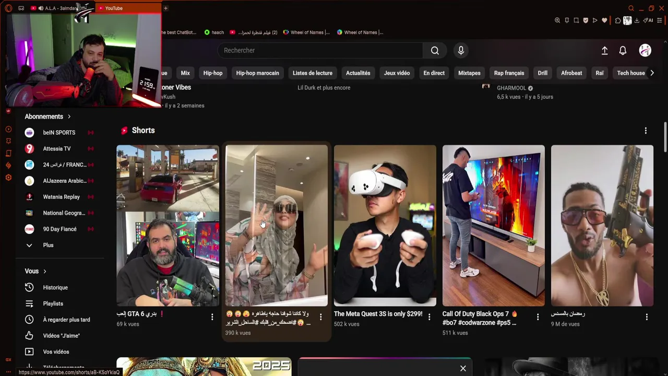Open Vidéos "J'aime" liked videos

[59, 336]
